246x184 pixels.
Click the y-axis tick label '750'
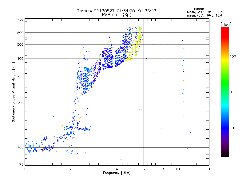pyautogui.click(x=20, y=19)
